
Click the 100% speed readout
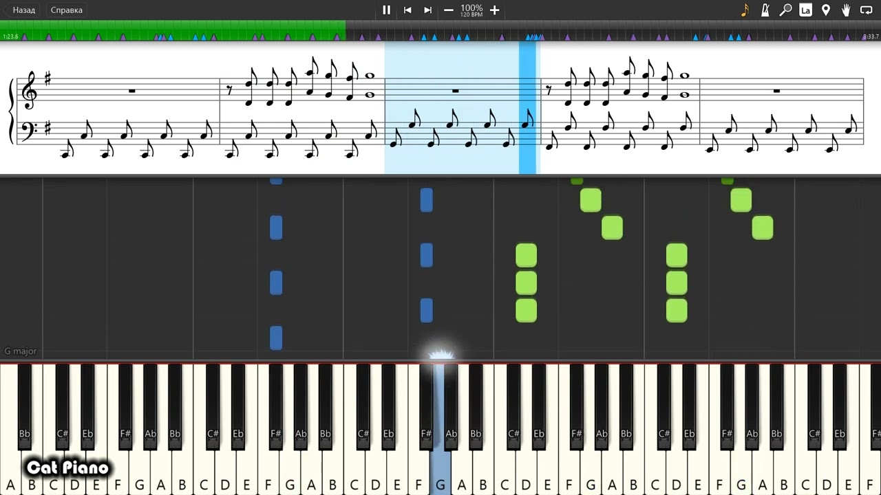471,8
